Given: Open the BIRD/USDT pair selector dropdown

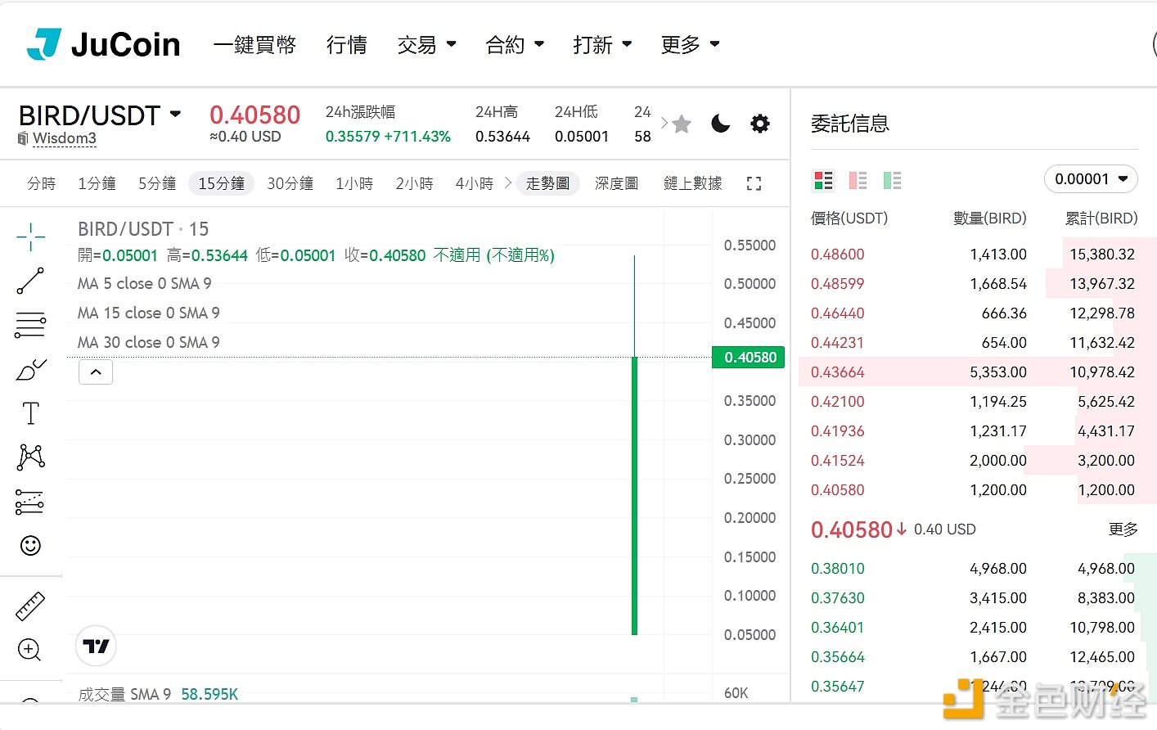Looking at the screenshot, I should [x=100, y=115].
